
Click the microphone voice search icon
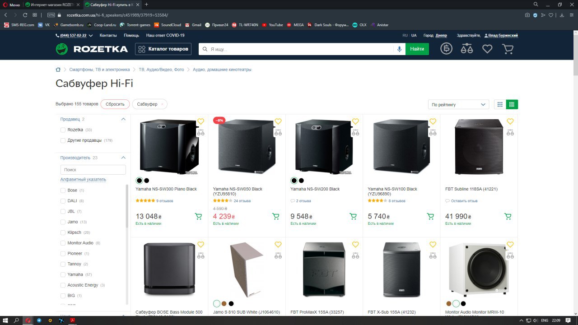399,49
